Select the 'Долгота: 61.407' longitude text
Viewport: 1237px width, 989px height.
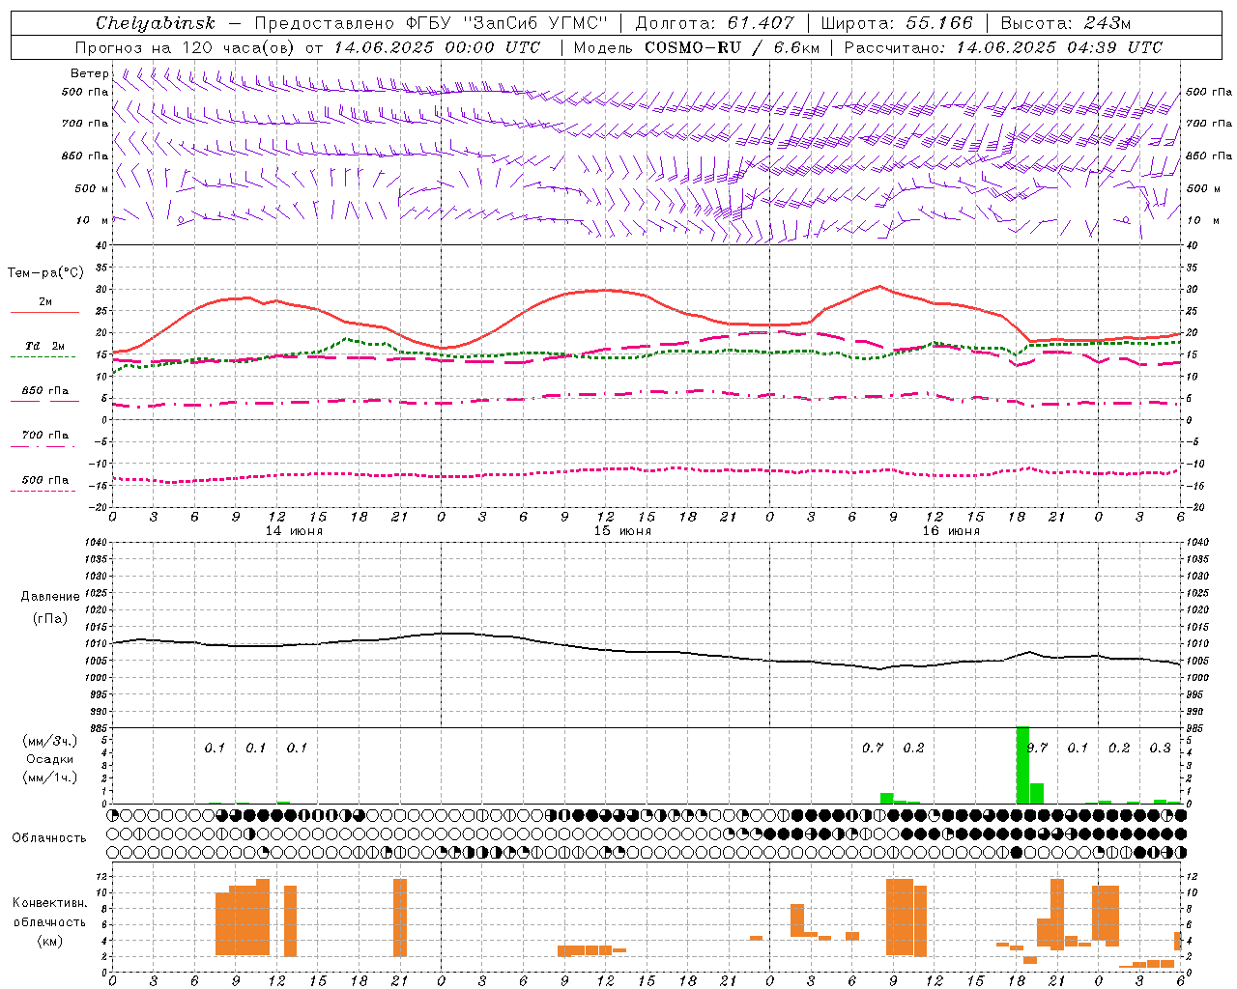click(x=714, y=23)
